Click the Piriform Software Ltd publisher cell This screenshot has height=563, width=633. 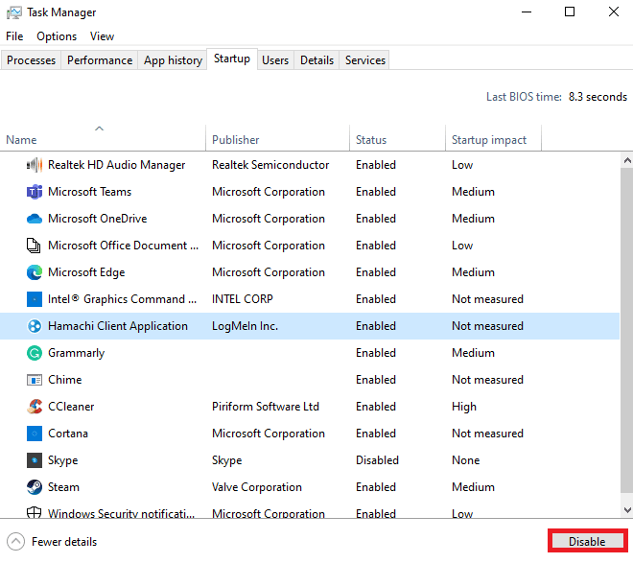266,407
